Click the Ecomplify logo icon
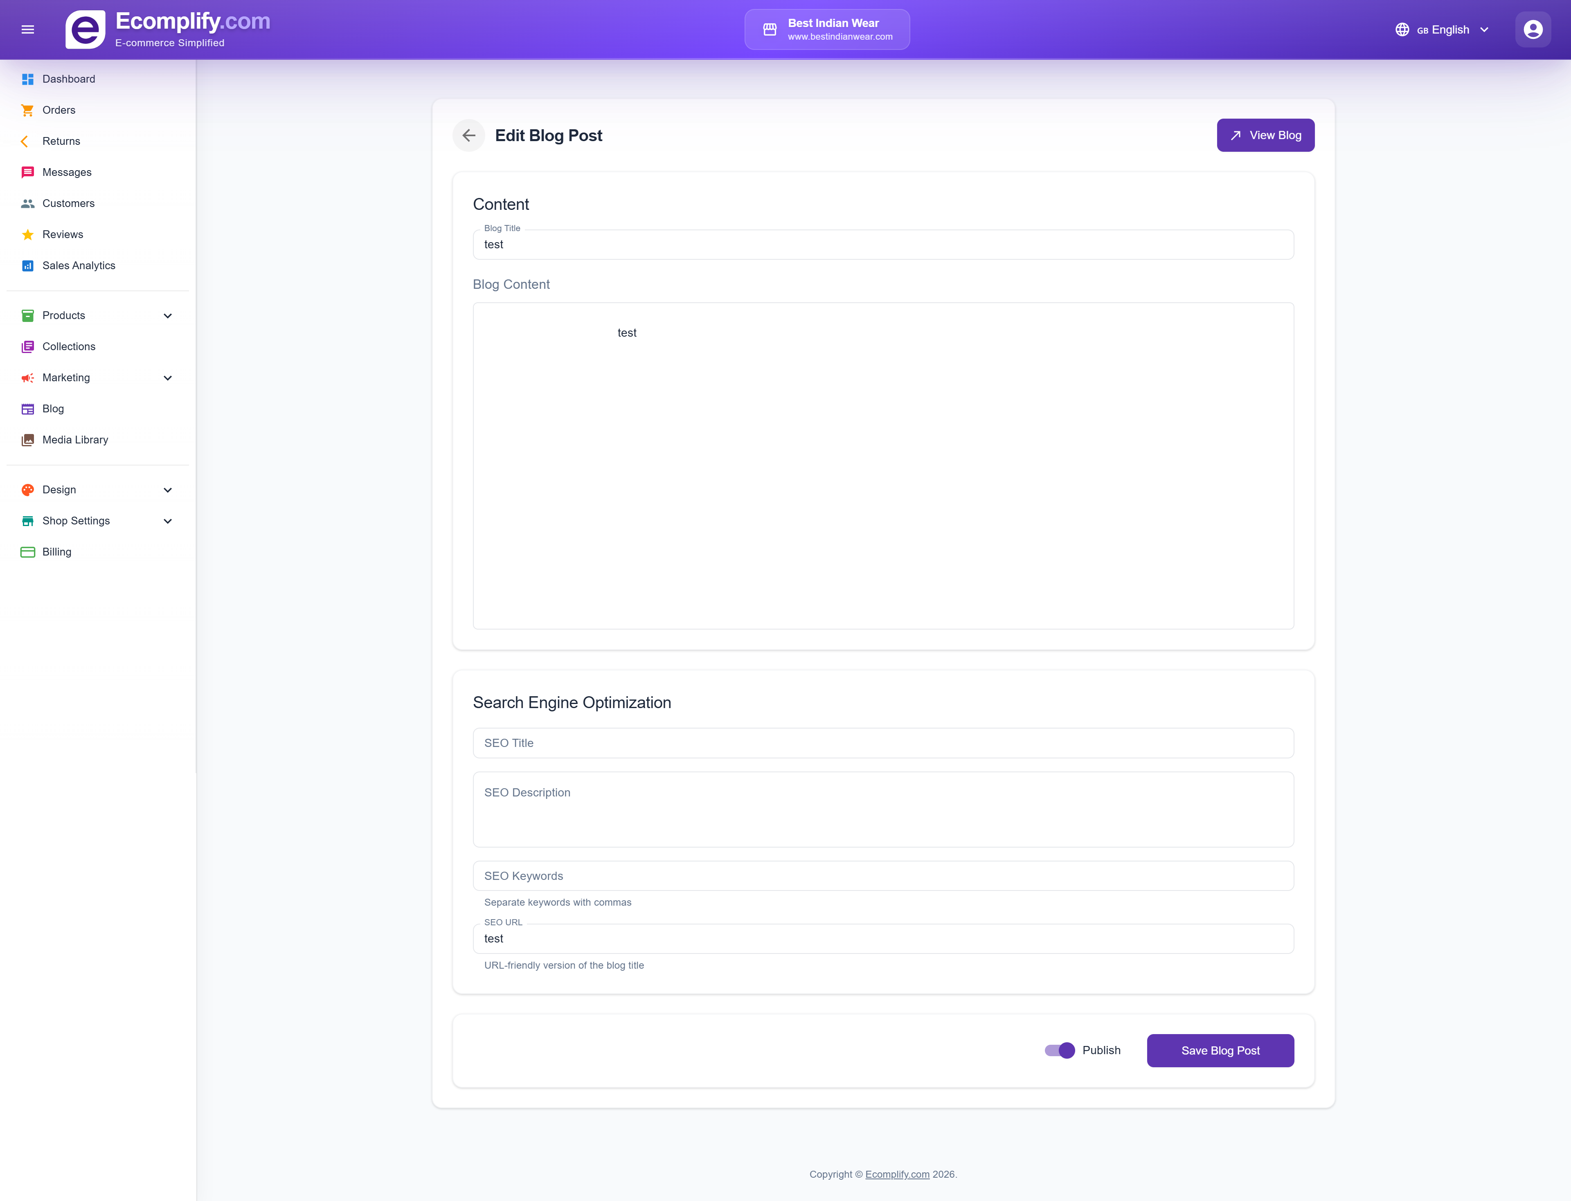 point(85,29)
